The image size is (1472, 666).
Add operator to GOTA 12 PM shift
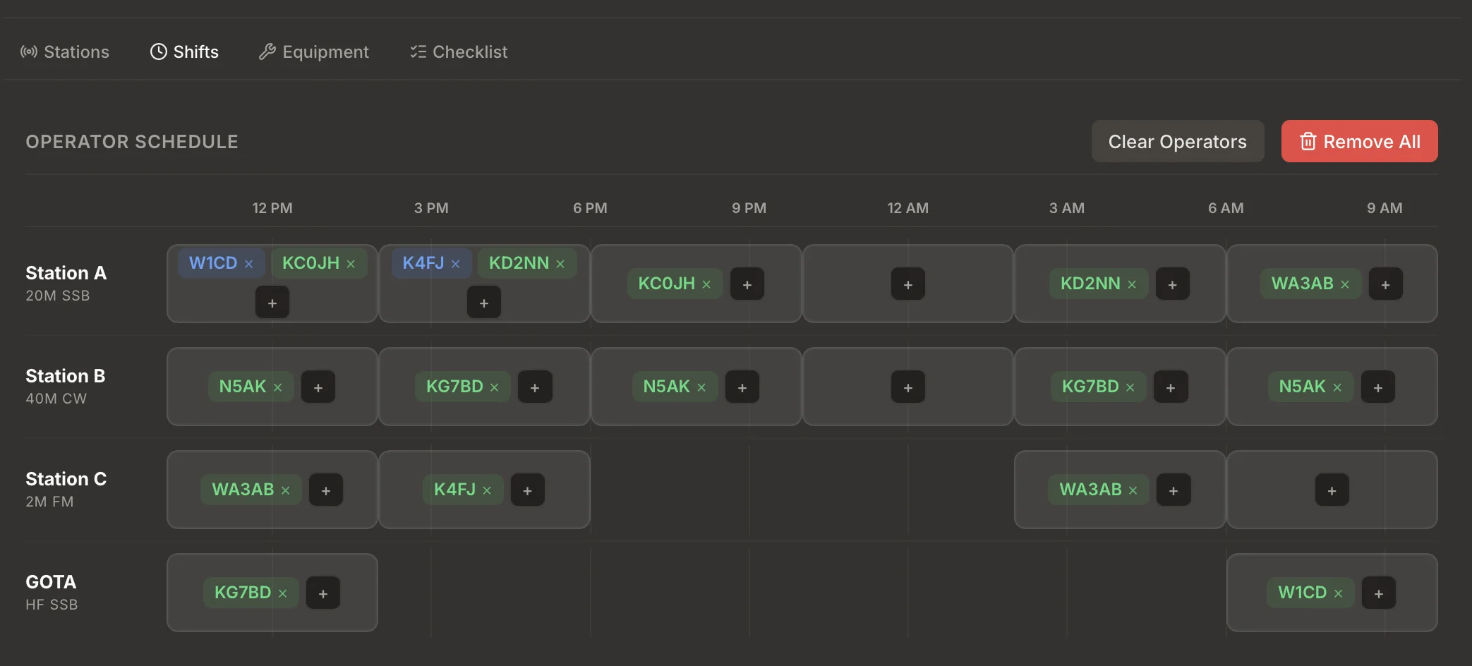pos(323,593)
